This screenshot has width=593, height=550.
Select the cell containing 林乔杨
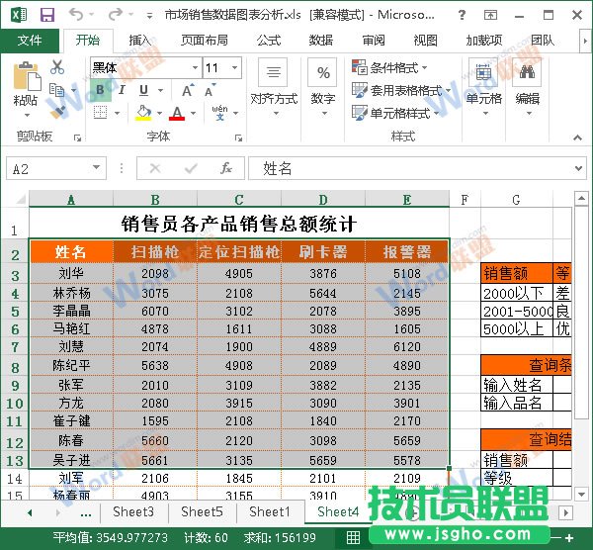[71, 293]
